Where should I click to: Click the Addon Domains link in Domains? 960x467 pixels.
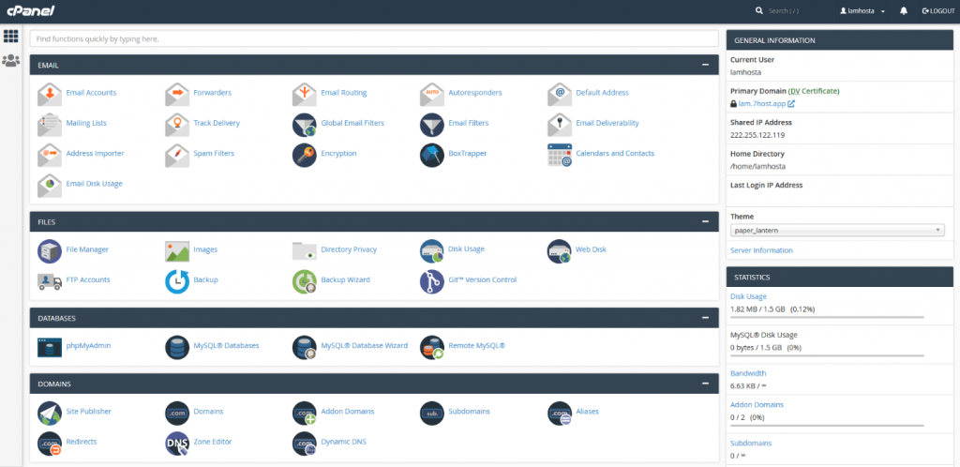[x=348, y=412]
